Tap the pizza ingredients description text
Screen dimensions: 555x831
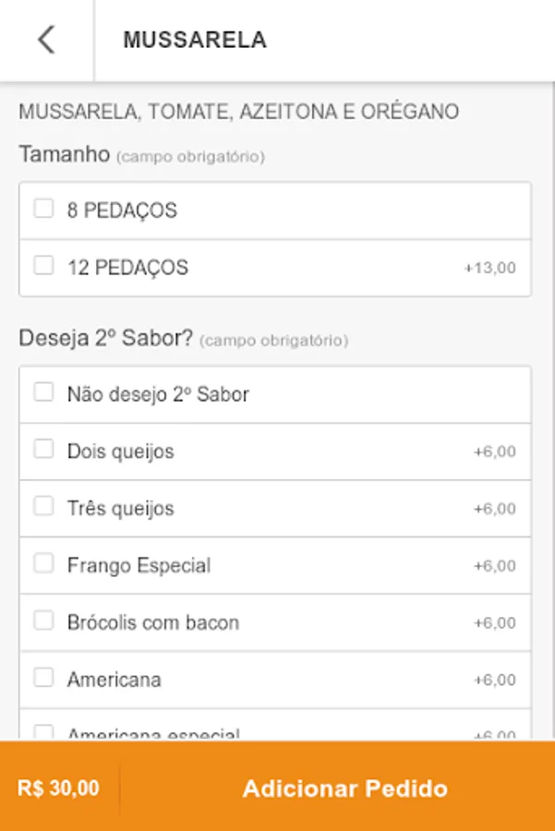point(238,112)
